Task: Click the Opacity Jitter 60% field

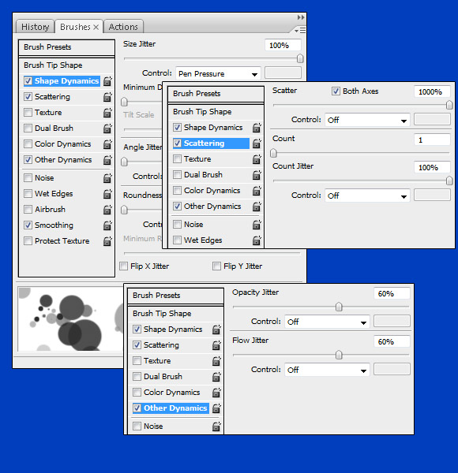Action: pyautogui.click(x=392, y=293)
